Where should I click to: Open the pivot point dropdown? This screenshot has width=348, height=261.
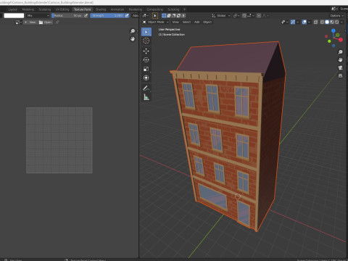(236, 15)
